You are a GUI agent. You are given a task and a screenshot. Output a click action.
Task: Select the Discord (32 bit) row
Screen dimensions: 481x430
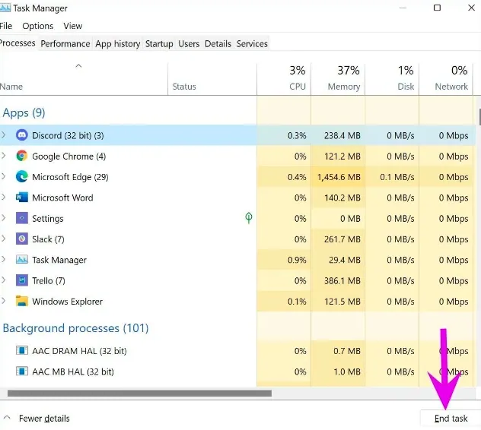click(x=237, y=135)
